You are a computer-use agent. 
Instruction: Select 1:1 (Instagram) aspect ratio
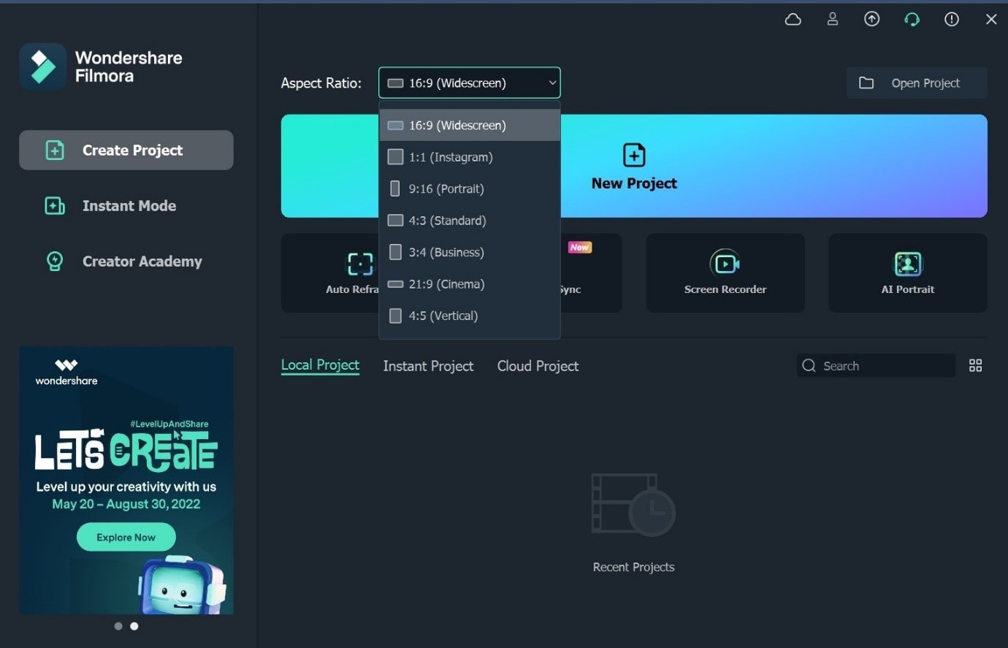click(450, 157)
